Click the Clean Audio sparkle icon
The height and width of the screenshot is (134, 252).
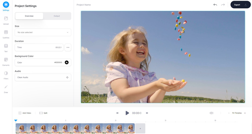click(x=67, y=78)
